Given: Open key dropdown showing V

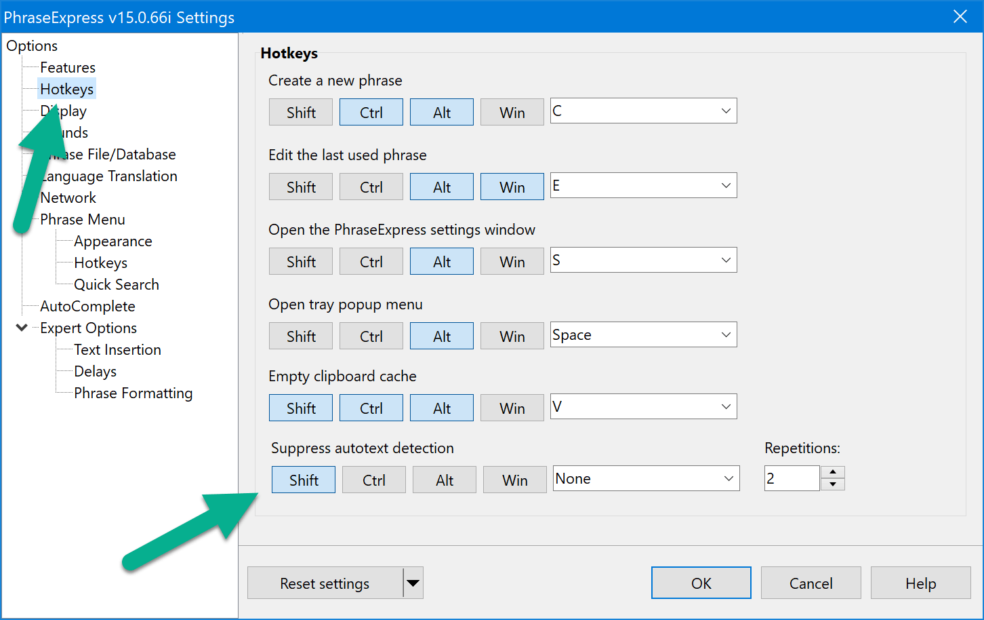Looking at the screenshot, I should 643,407.
